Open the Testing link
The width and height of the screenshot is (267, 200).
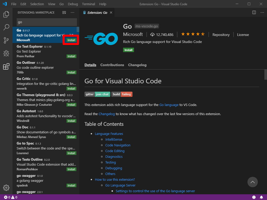pos(110,162)
